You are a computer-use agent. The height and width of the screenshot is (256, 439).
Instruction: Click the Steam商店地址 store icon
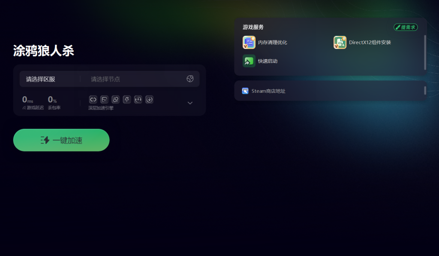pyautogui.click(x=245, y=91)
